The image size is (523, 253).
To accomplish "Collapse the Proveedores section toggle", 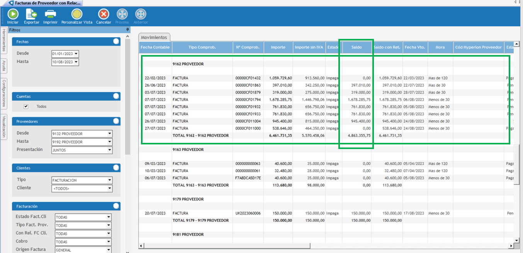I will coord(116,121).
